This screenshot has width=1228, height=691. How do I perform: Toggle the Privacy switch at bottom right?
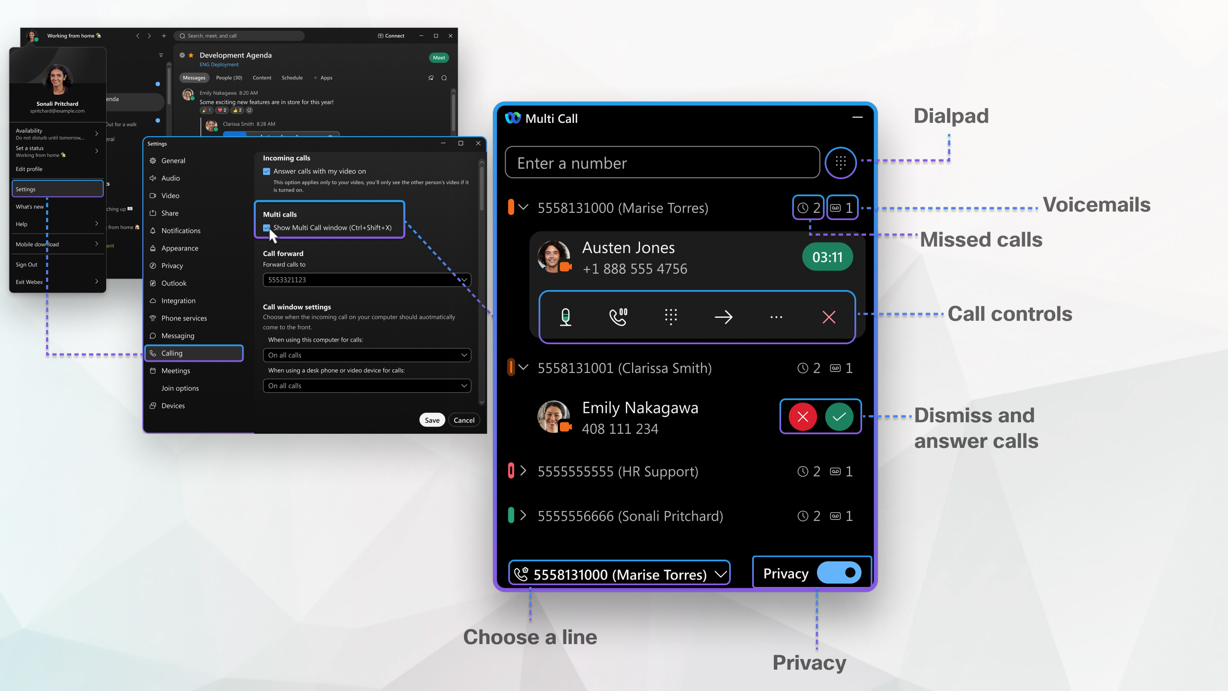point(841,573)
